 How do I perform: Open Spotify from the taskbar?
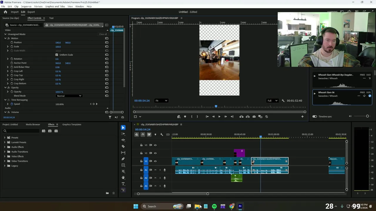tap(214, 206)
